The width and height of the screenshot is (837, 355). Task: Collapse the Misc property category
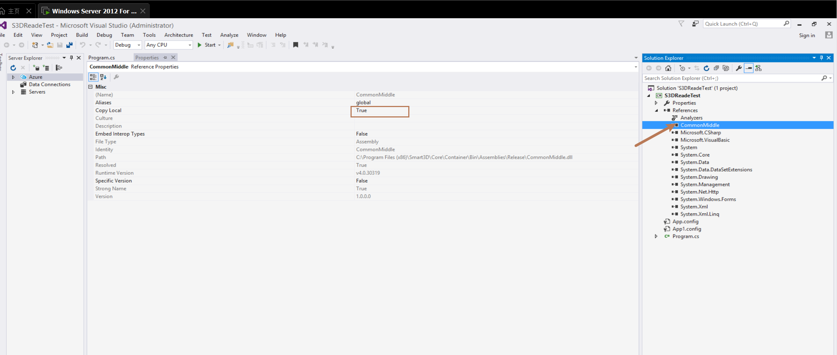coord(91,87)
